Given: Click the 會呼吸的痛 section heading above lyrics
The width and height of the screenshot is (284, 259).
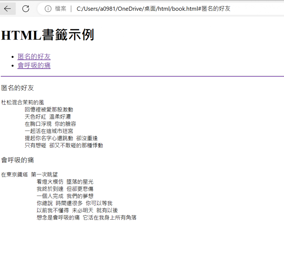Looking at the screenshot, I should [x=17, y=160].
